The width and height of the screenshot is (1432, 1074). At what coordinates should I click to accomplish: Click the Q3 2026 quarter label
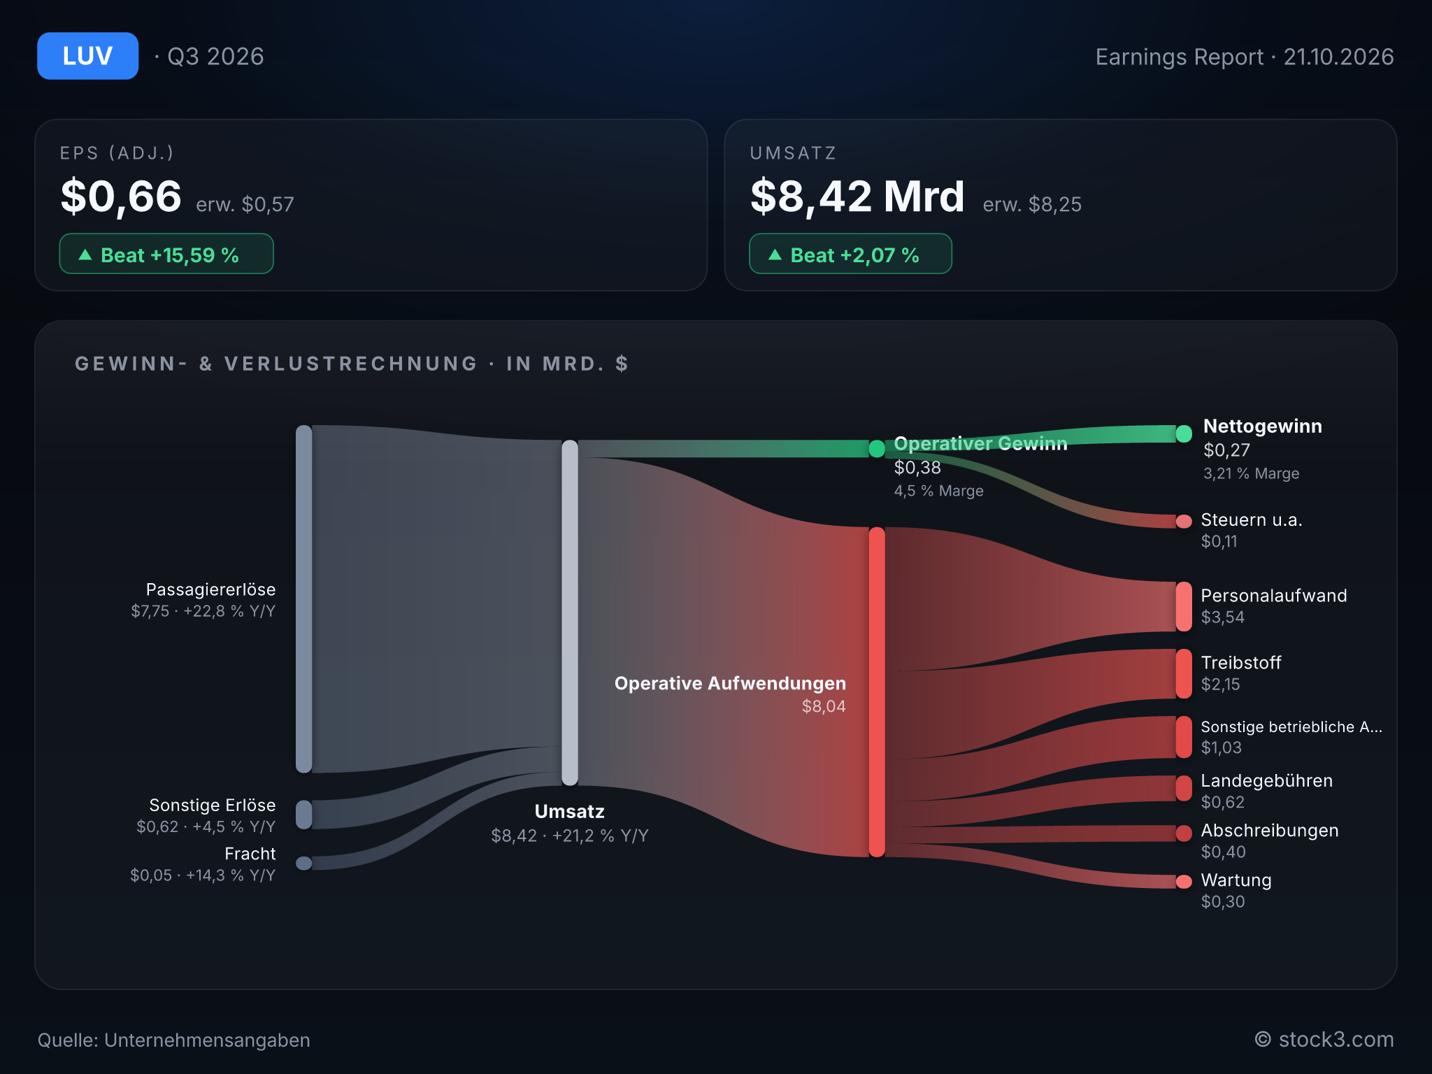point(215,56)
